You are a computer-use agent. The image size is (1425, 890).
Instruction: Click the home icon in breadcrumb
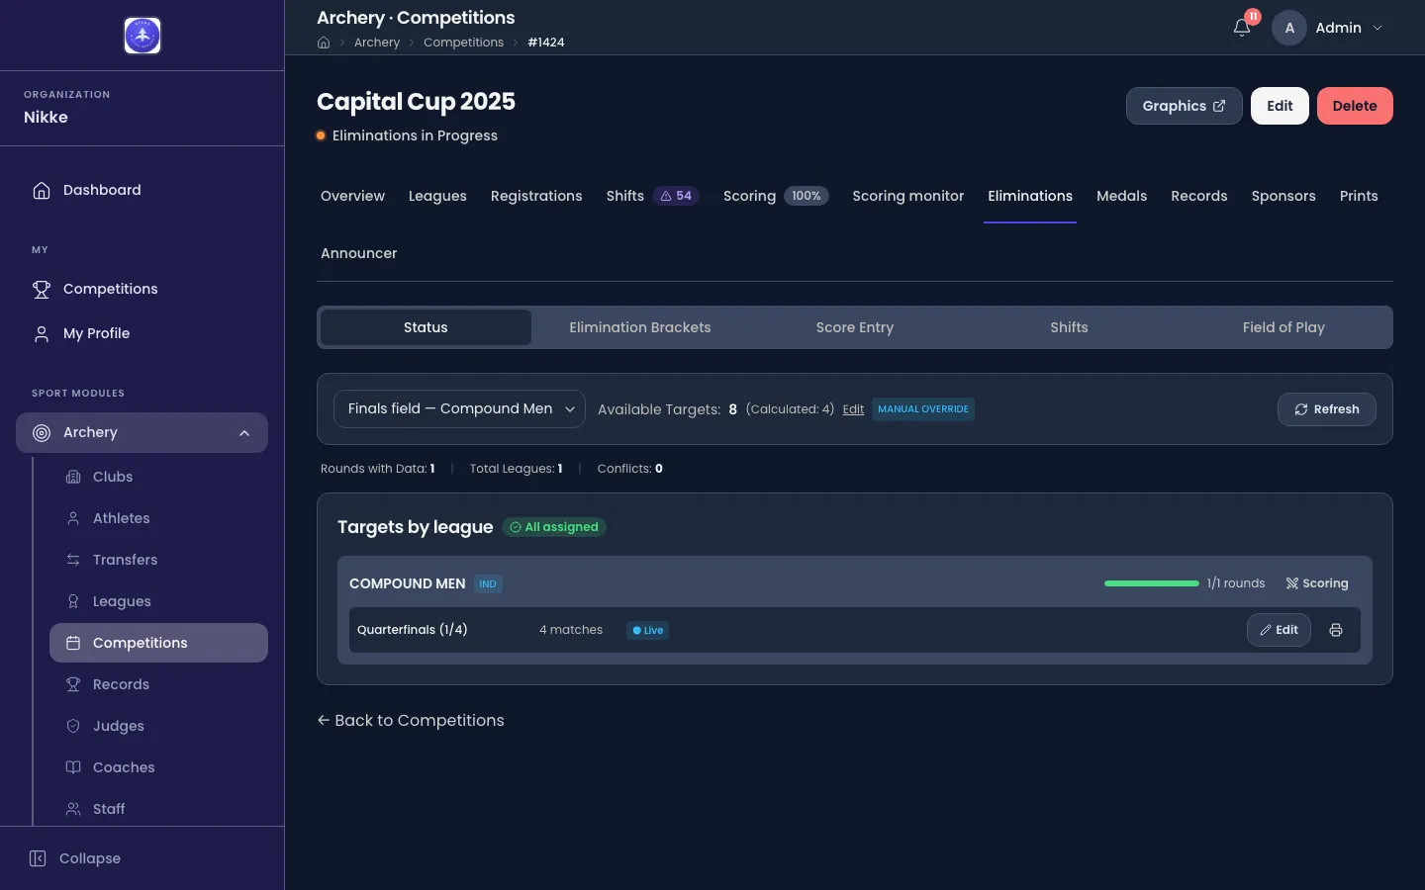click(x=324, y=43)
